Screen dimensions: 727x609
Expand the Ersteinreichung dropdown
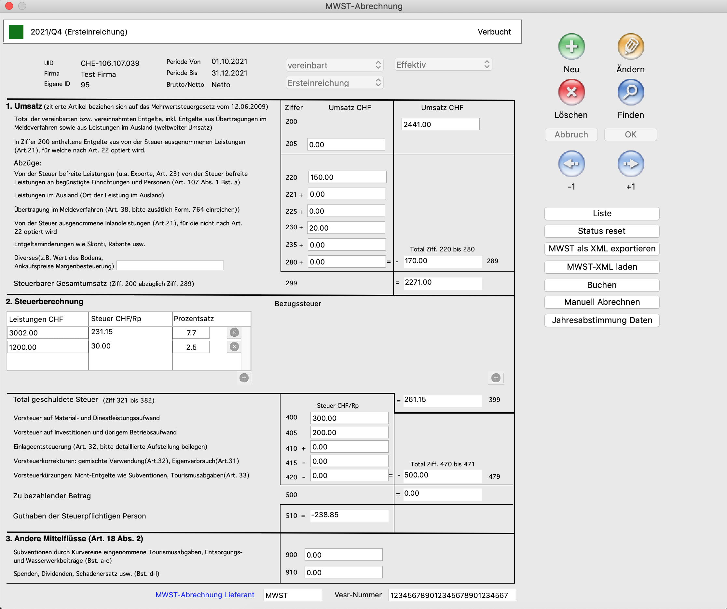335,83
